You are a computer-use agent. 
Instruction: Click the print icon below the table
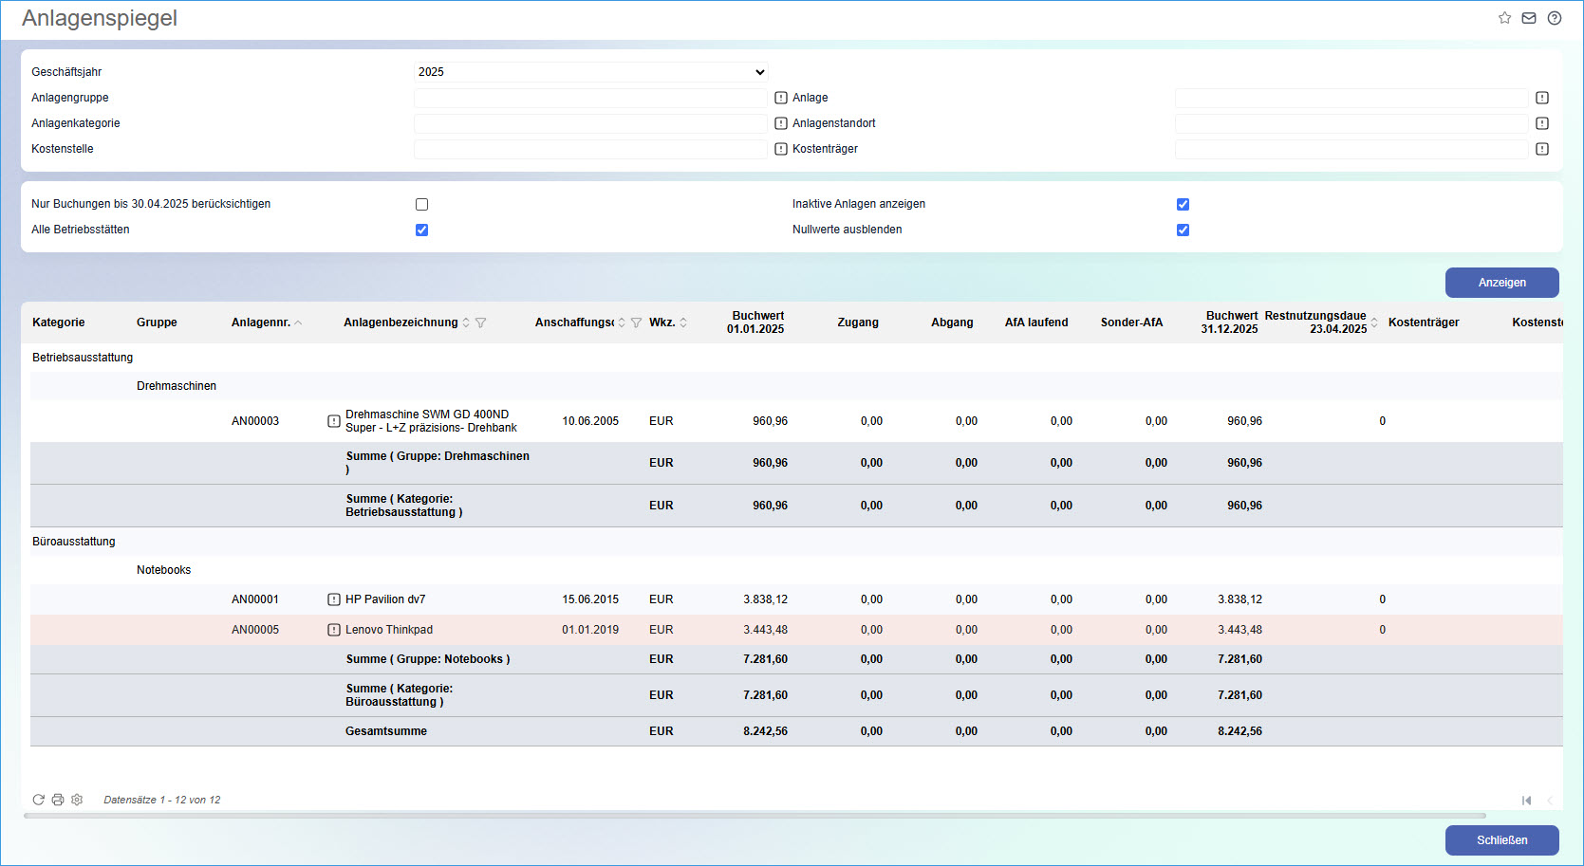pyautogui.click(x=58, y=800)
